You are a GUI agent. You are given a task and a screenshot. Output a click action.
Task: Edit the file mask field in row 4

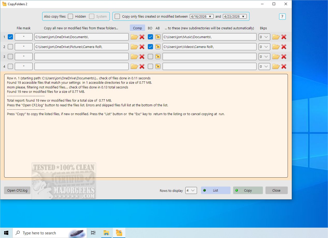24,66
